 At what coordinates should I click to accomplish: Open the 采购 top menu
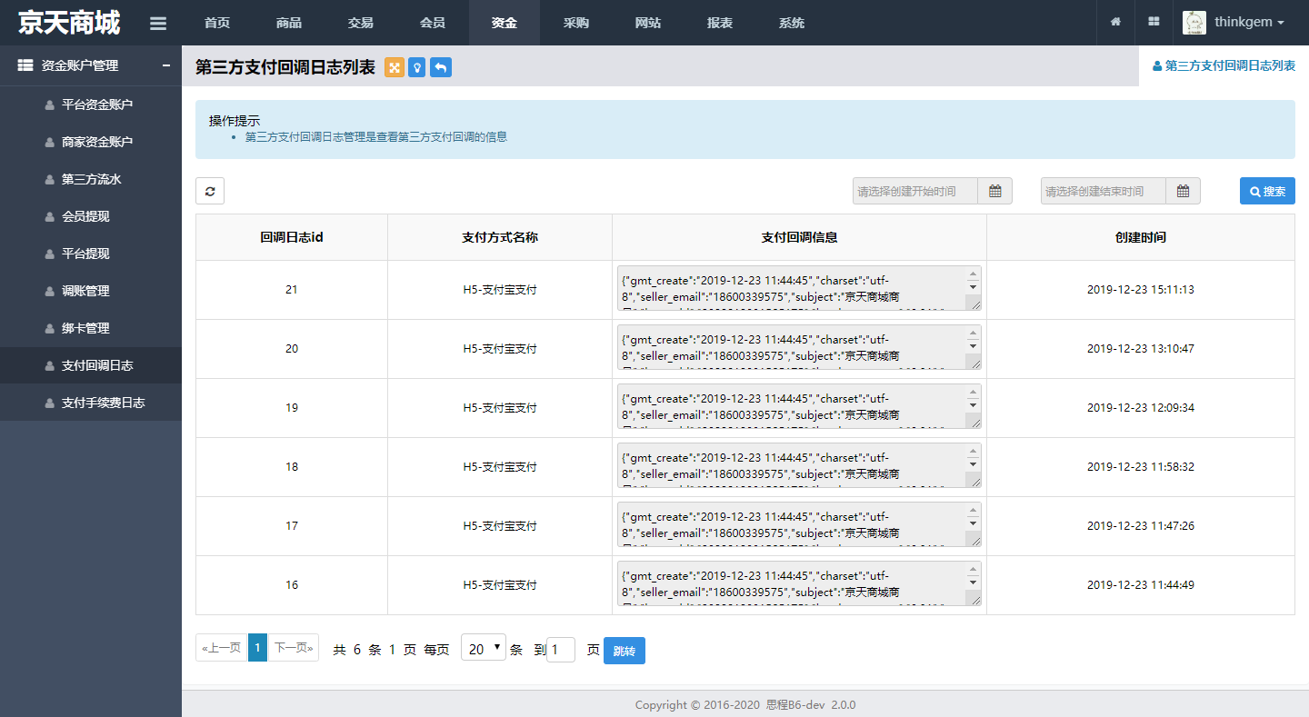coord(576,23)
